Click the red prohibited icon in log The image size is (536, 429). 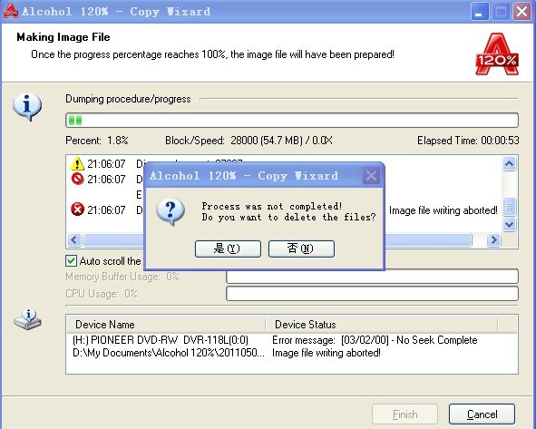click(78, 179)
